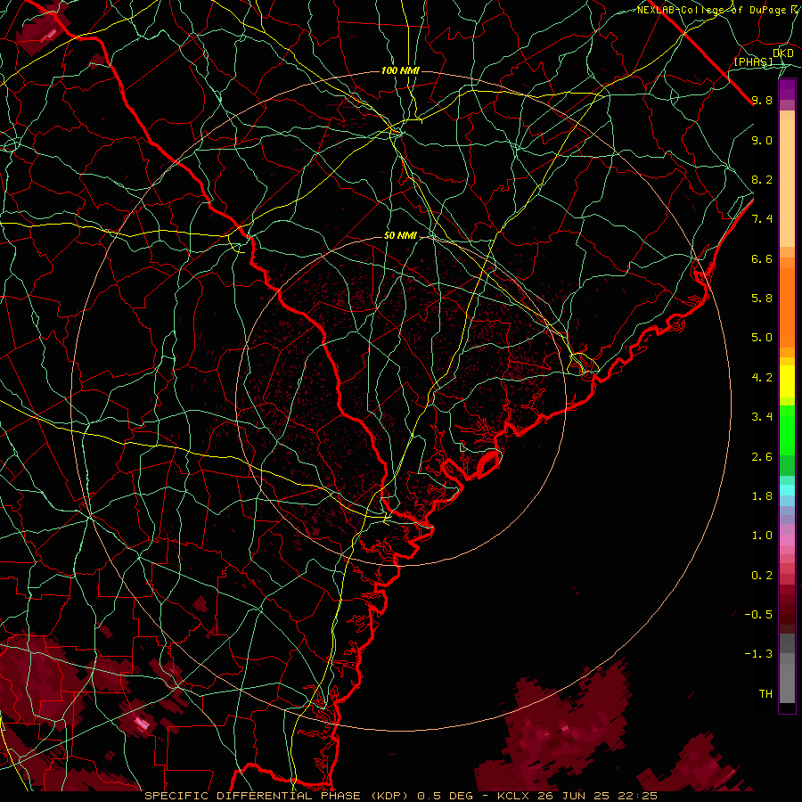
Task: Click the 50 NMI range ring label
Action: tap(400, 235)
